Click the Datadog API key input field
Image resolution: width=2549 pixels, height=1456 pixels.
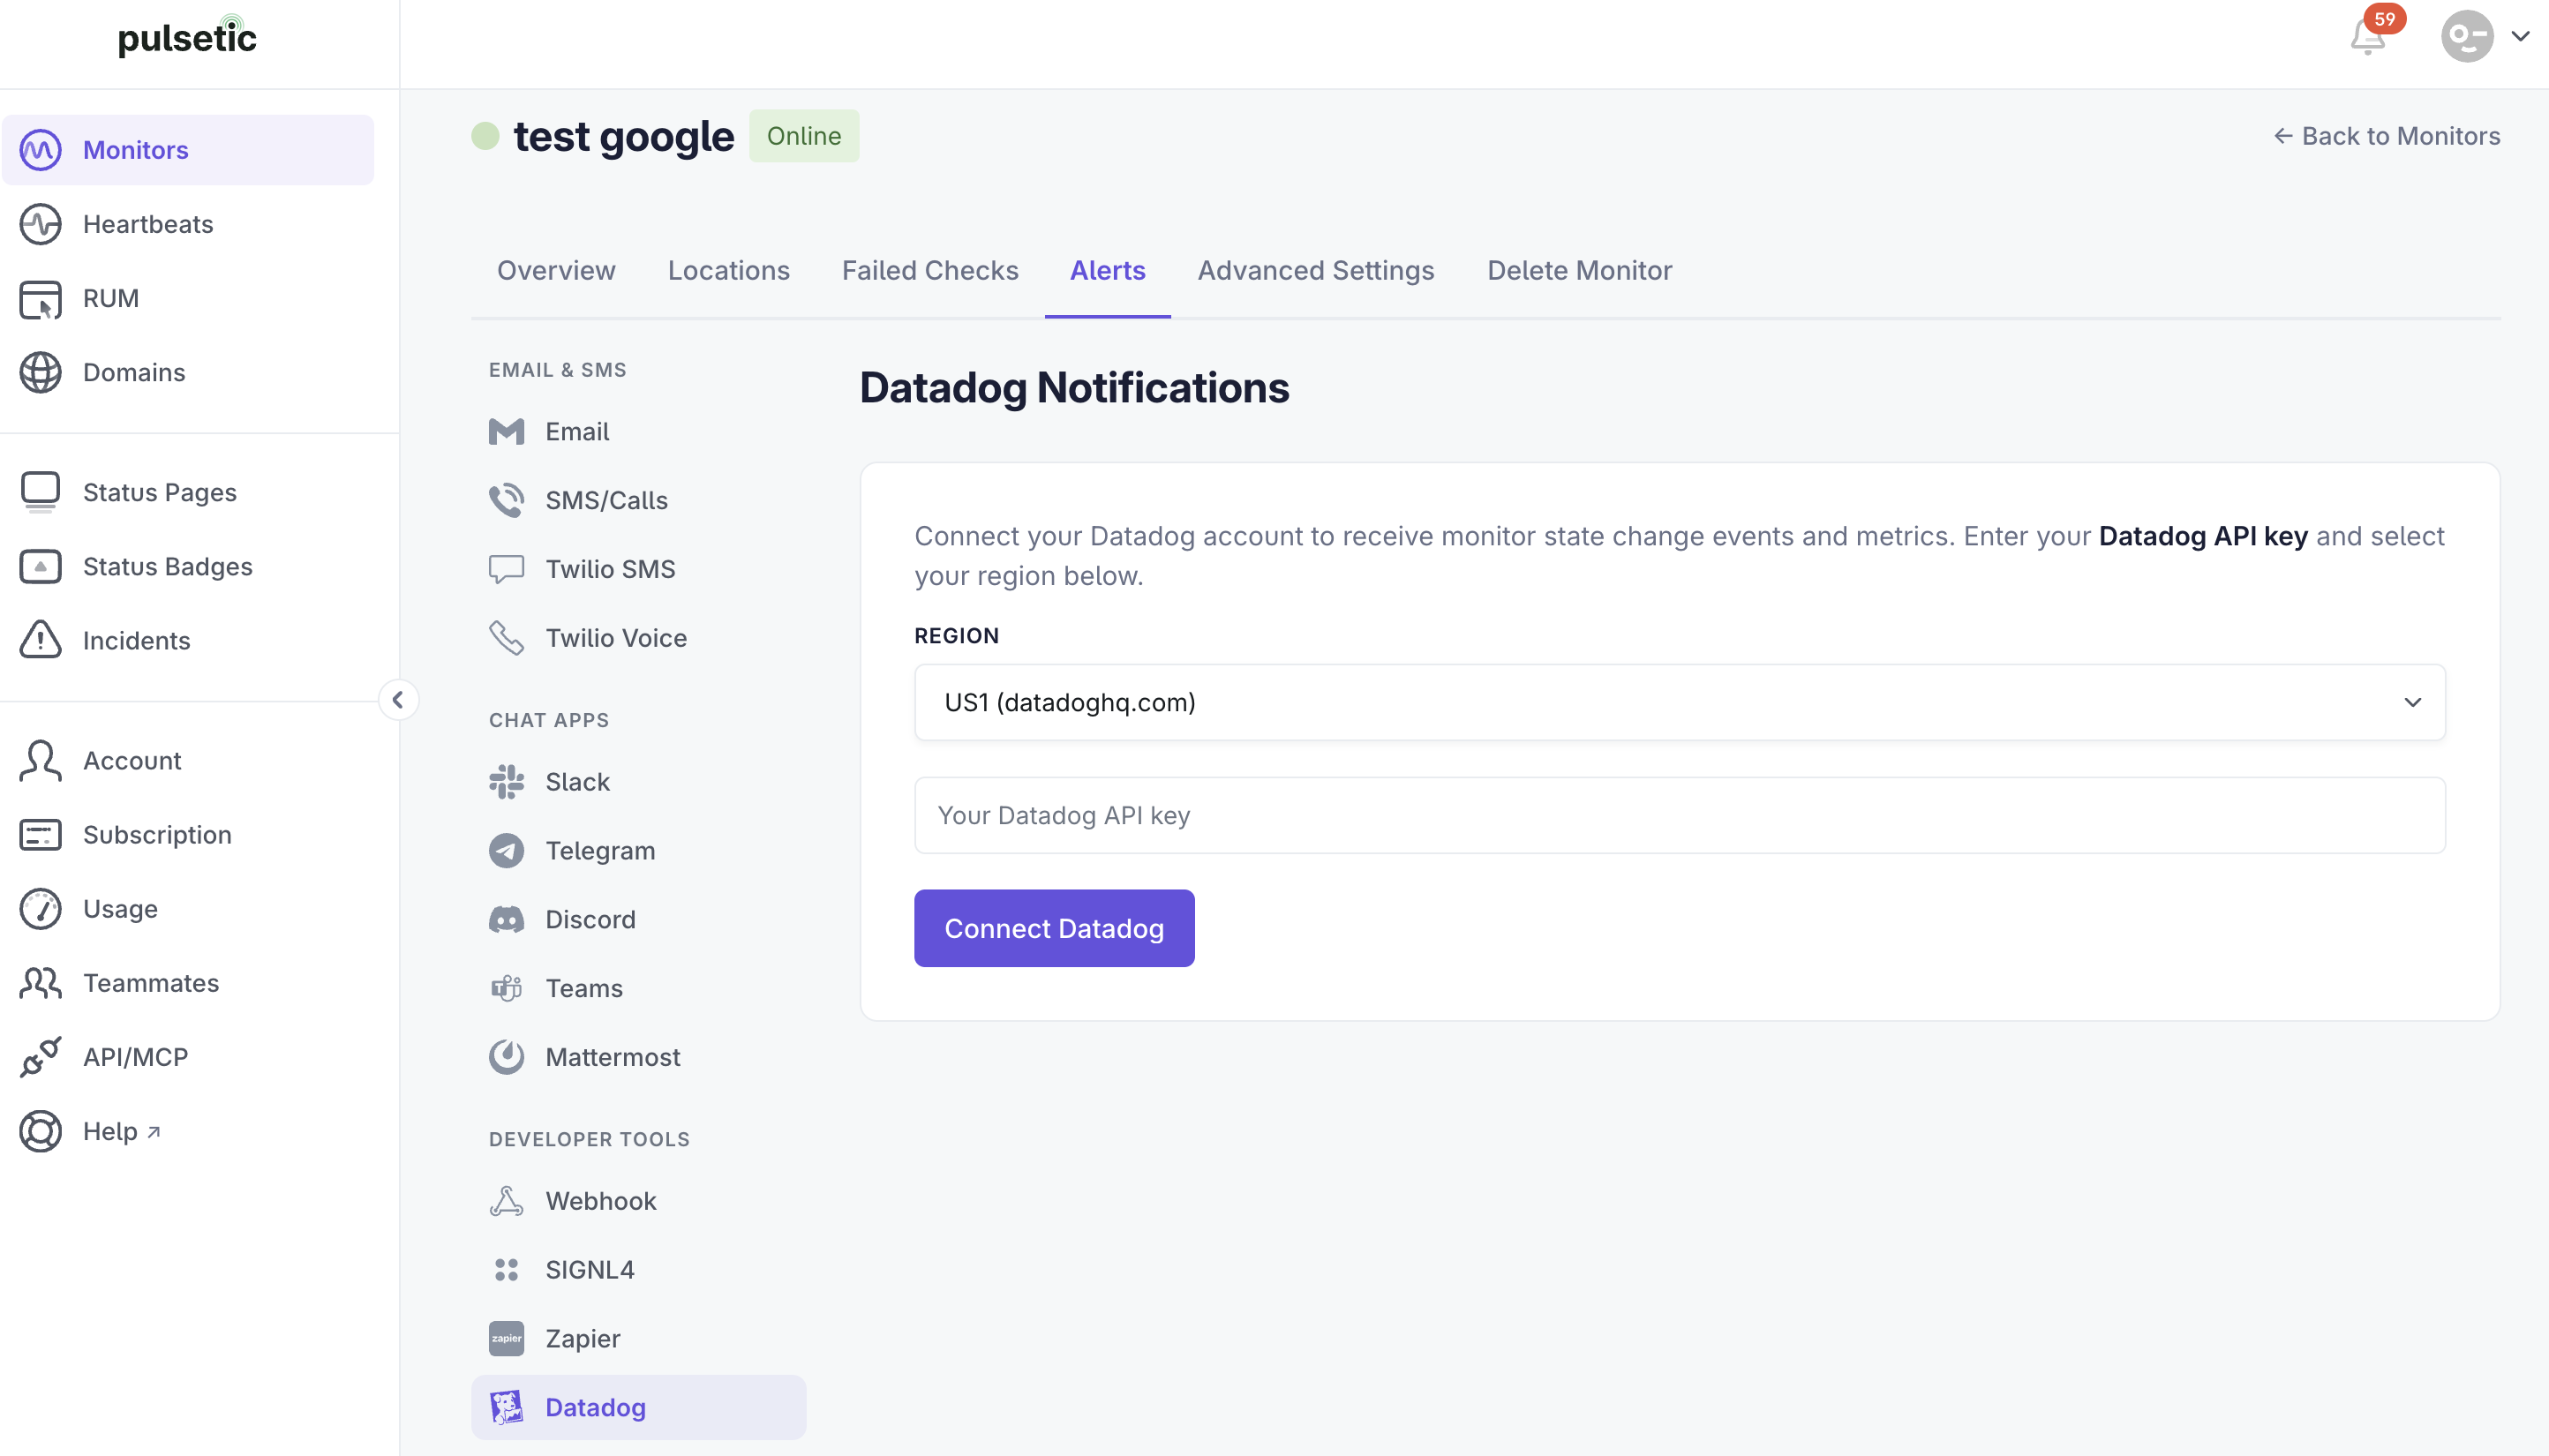(x=1679, y=815)
